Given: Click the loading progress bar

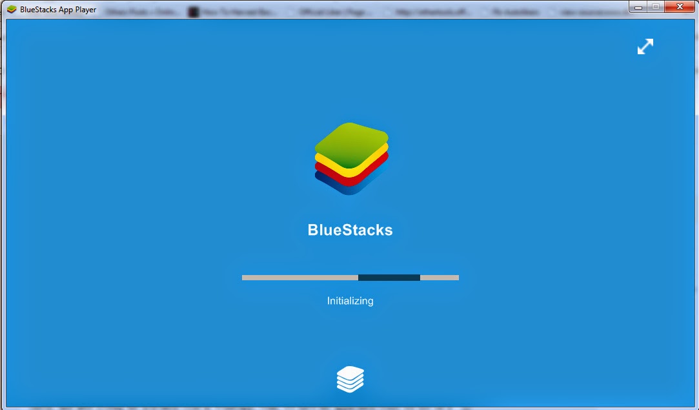Looking at the screenshot, I should click(350, 277).
